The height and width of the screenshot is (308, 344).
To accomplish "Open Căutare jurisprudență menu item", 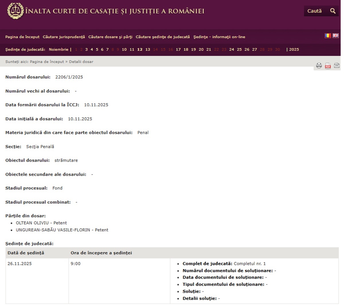I will (x=64, y=37).
